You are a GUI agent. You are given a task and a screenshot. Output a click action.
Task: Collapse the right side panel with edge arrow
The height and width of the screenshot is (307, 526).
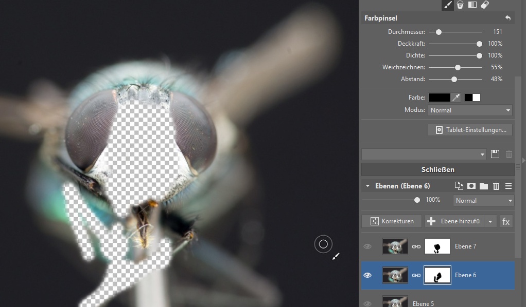point(523,160)
